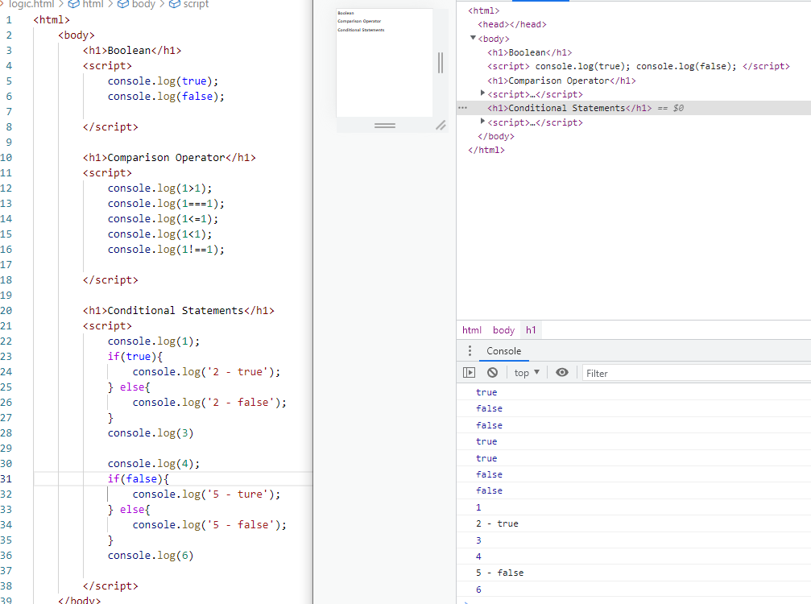The image size is (811, 604).
Task: Click the script symbol icon in breadcrumb
Action: pos(174,4)
